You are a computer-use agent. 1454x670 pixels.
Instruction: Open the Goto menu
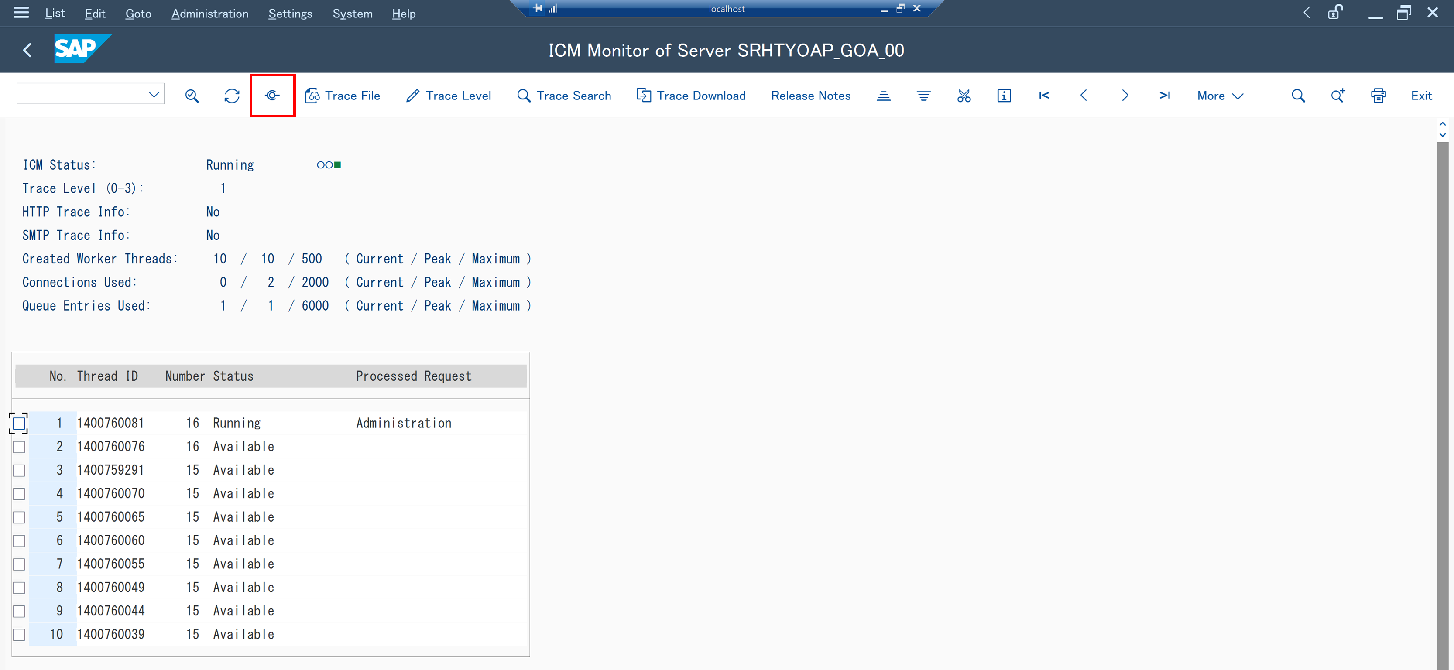pos(138,14)
